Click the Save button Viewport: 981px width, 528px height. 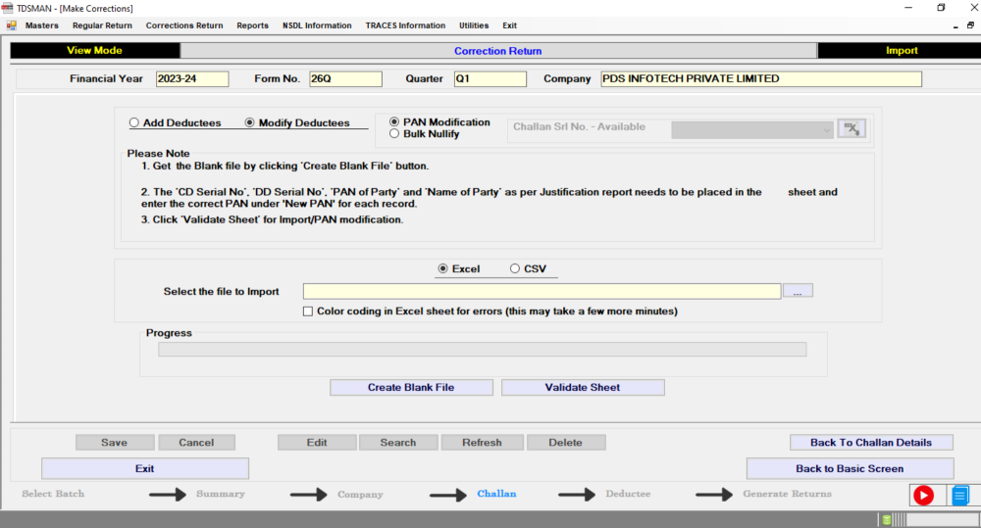click(x=115, y=443)
